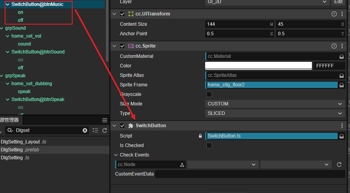
Task: Open cc.Sprite component options menu
Action: point(342,46)
